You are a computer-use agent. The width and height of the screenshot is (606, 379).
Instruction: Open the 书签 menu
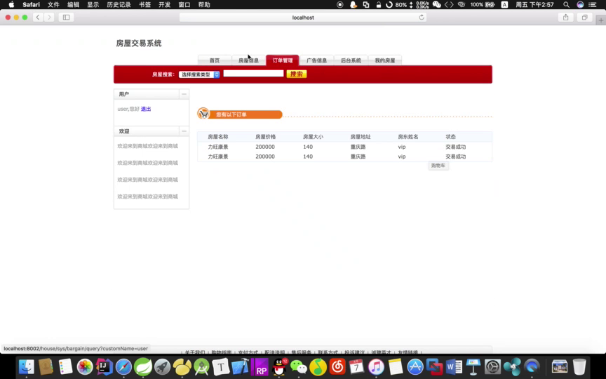[144, 5]
